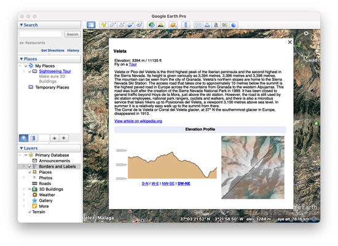338x246 pixels.
Task: Collapse the Layers panel header
Action: [x=49, y=148]
